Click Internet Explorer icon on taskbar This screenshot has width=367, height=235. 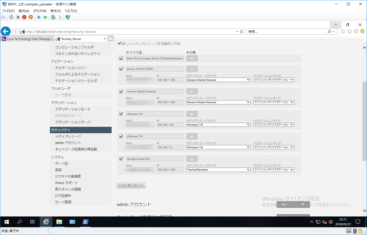46,222
